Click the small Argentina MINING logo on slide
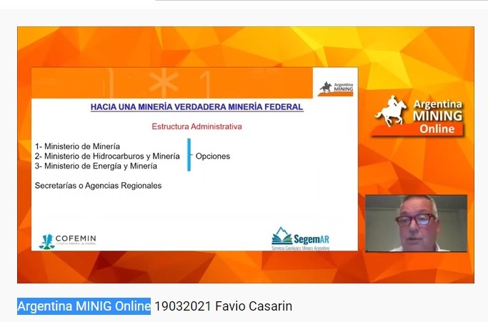 click(x=336, y=89)
